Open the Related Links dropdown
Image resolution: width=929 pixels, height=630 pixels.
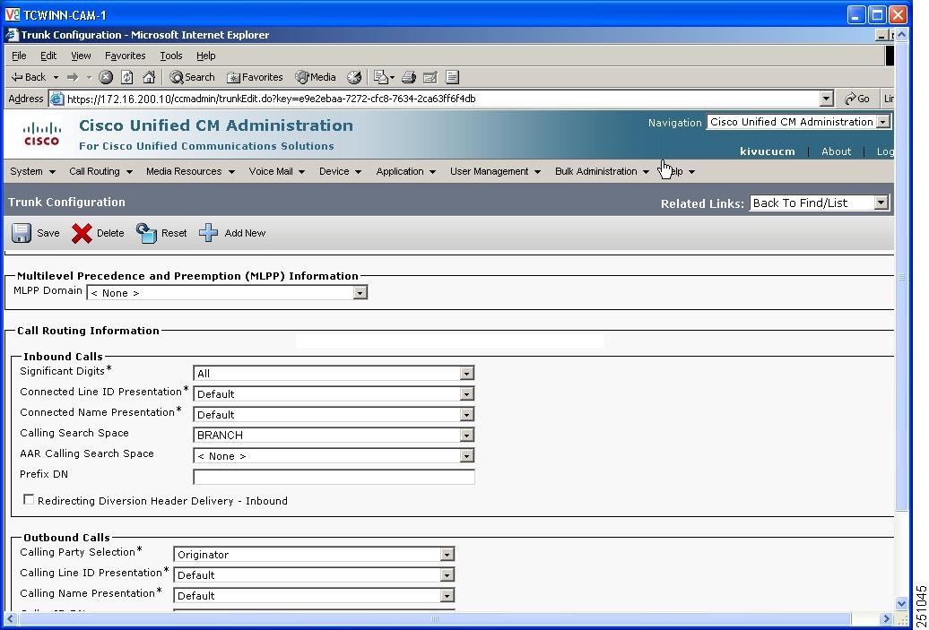pos(881,203)
